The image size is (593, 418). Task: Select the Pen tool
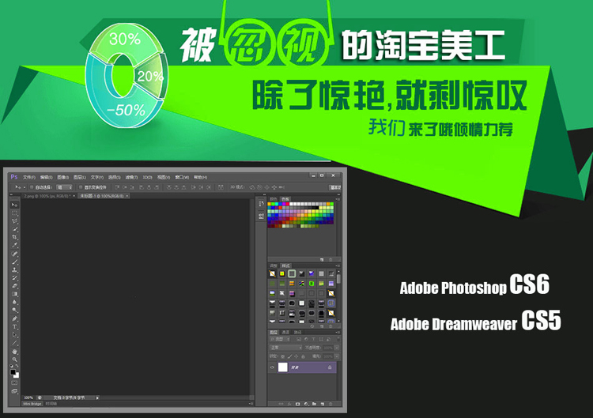tap(14, 318)
